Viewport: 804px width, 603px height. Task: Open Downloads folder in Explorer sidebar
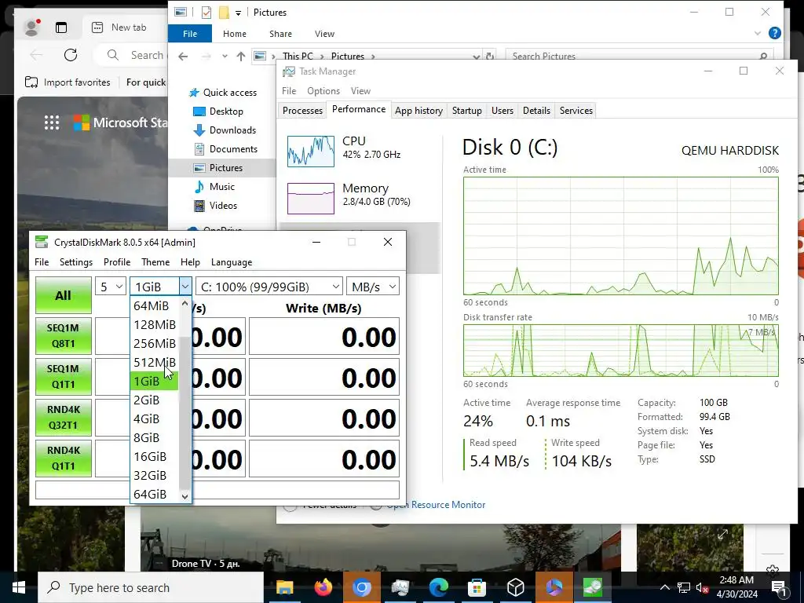coord(232,130)
